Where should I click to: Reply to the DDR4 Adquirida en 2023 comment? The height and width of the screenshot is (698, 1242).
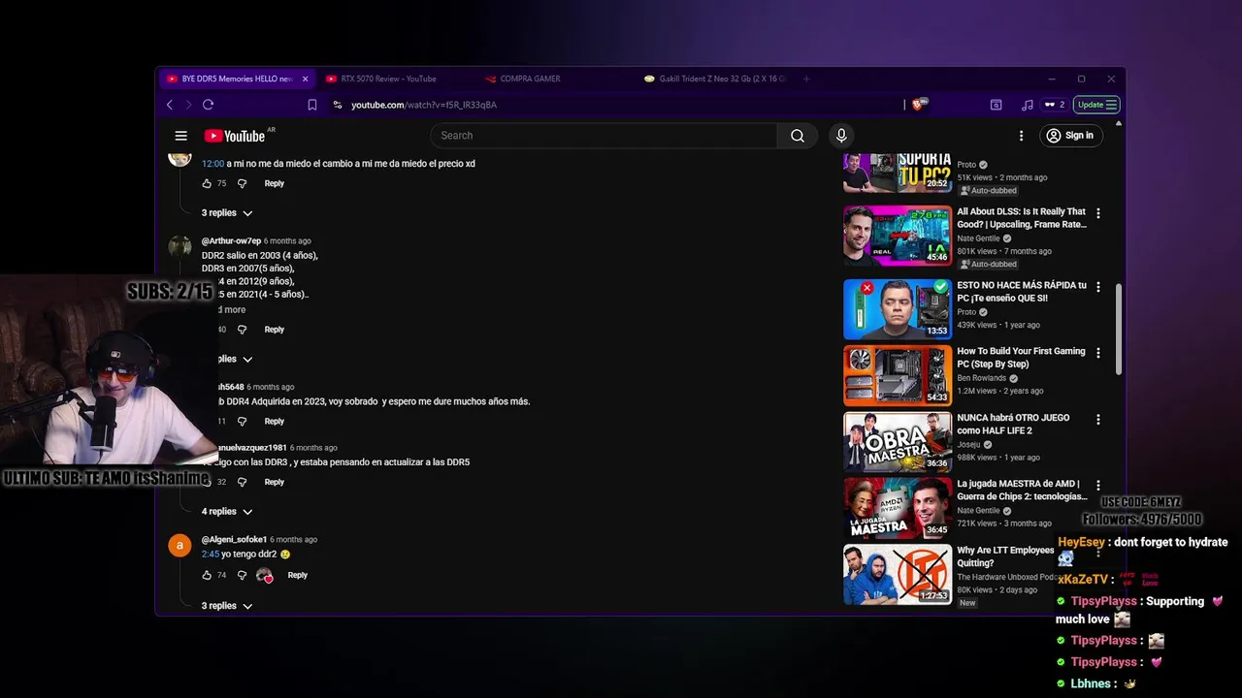tap(275, 422)
